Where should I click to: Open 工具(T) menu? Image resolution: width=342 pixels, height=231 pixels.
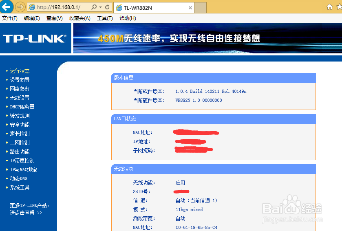tap(105, 18)
